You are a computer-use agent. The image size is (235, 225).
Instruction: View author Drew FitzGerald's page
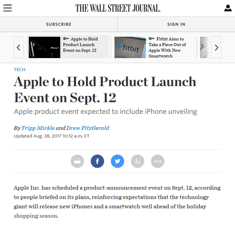[x=88, y=128]
